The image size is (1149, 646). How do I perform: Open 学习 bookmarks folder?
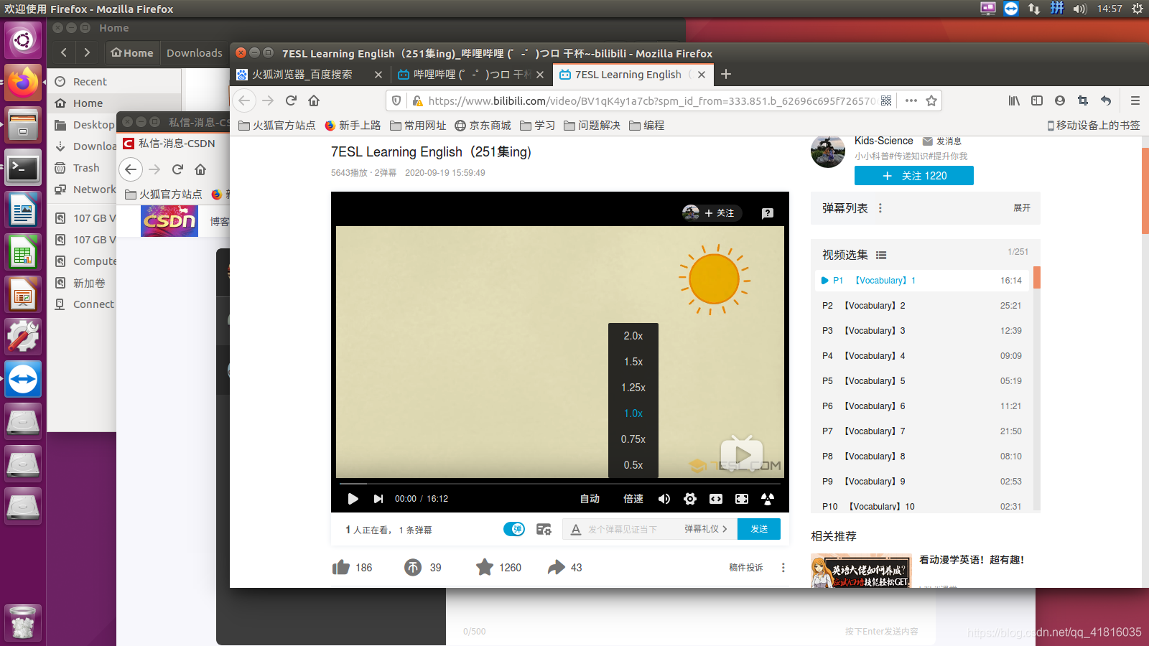click(538, 126)
